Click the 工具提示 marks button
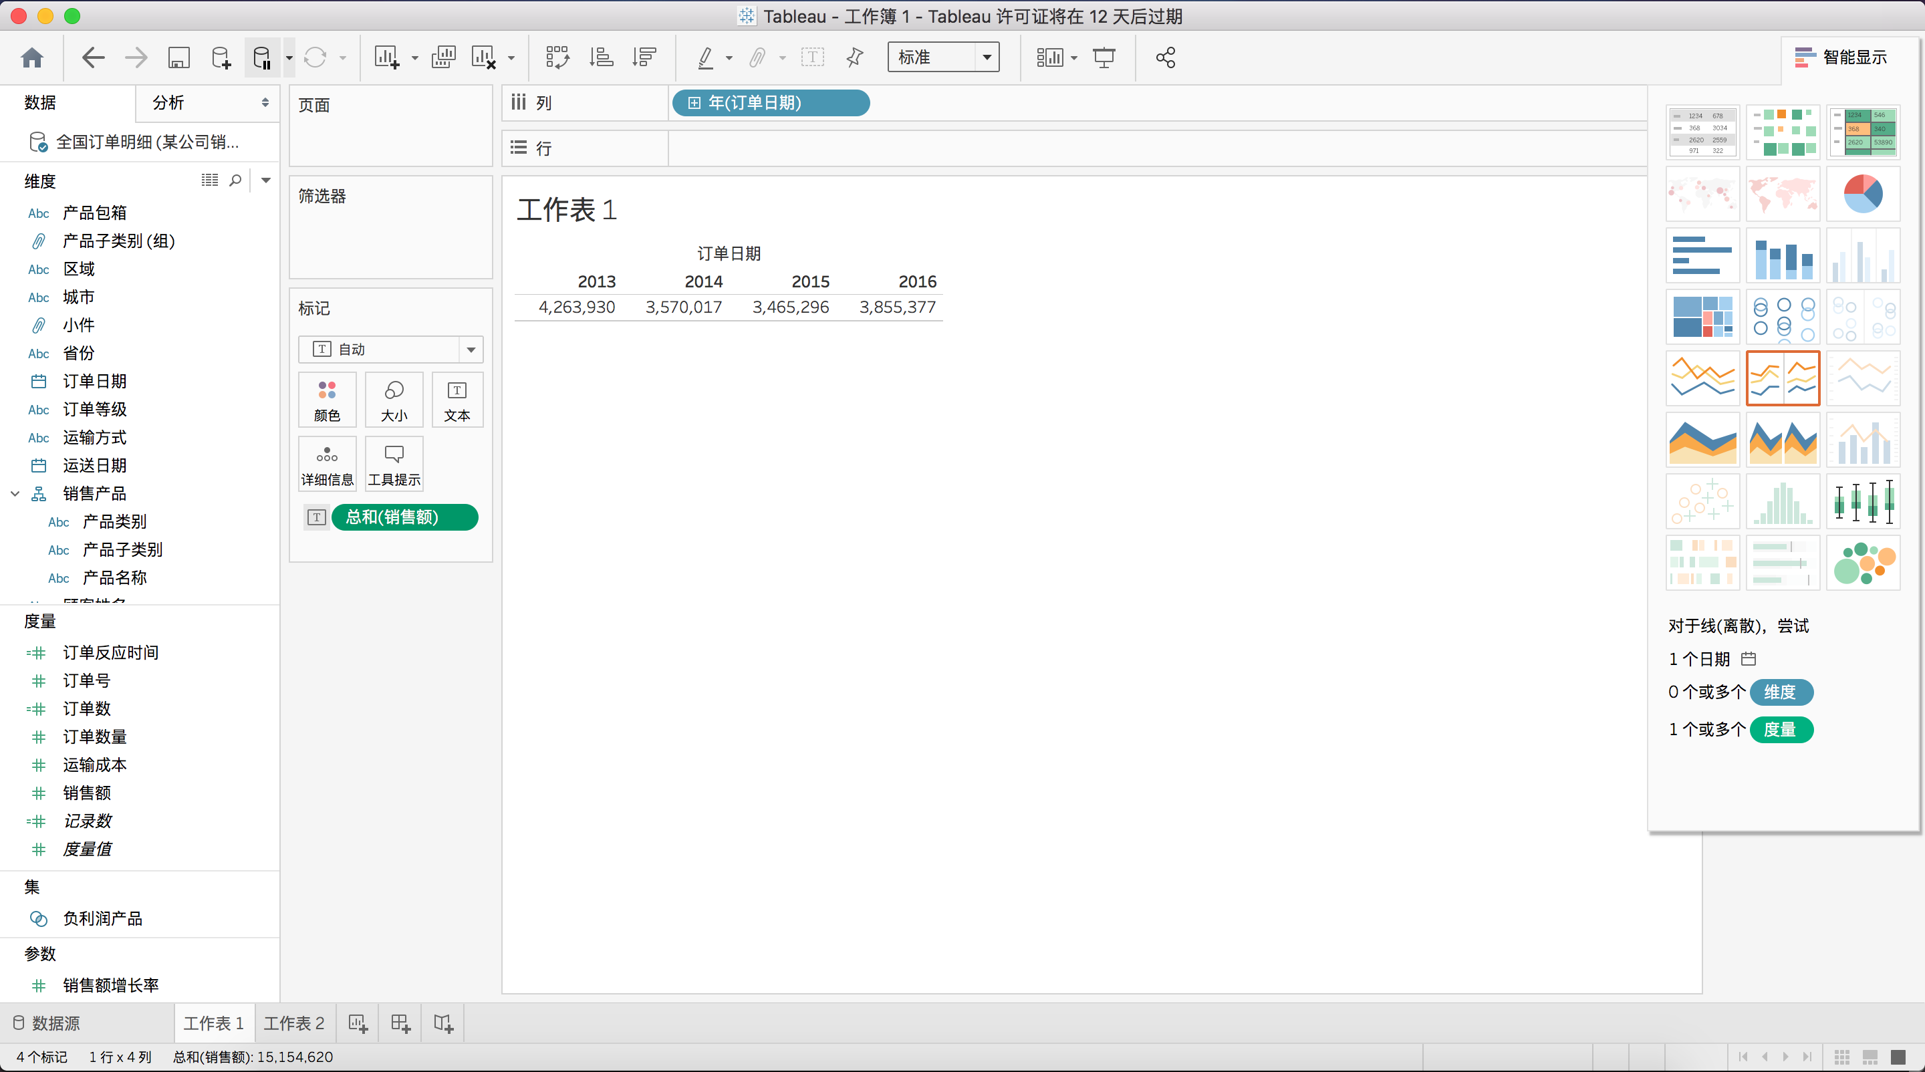1925x1072 pixels. (x=394, y=464)
